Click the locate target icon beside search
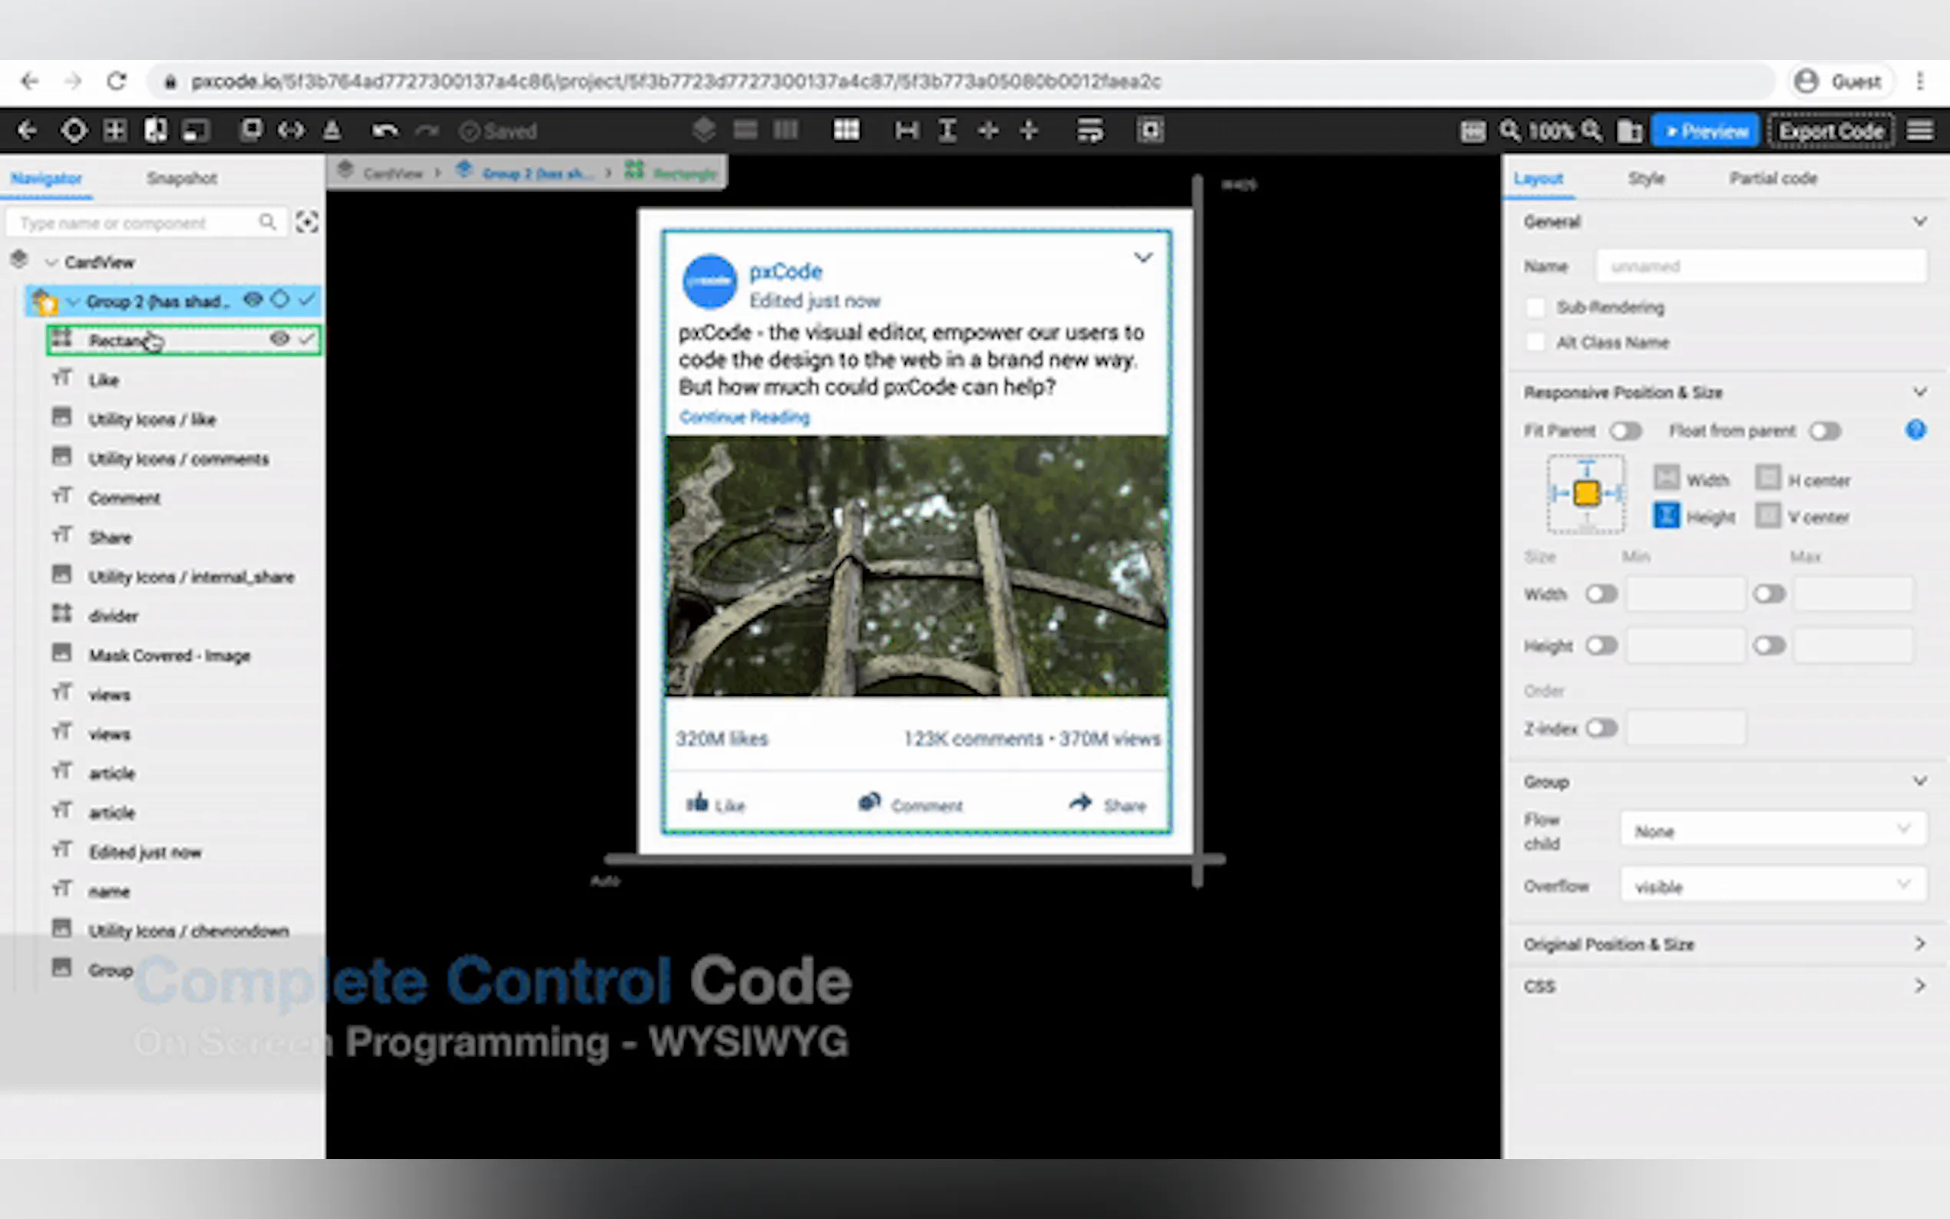Image resolution: width=1950 pixels, height=1219 pixels. (306, 223)
